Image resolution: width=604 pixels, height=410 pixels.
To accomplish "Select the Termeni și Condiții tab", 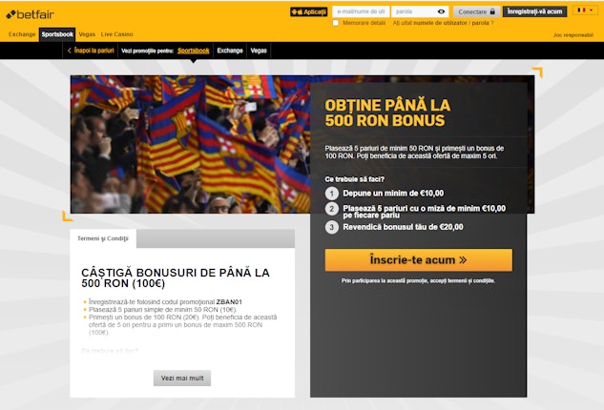I will tap(103, 238).
